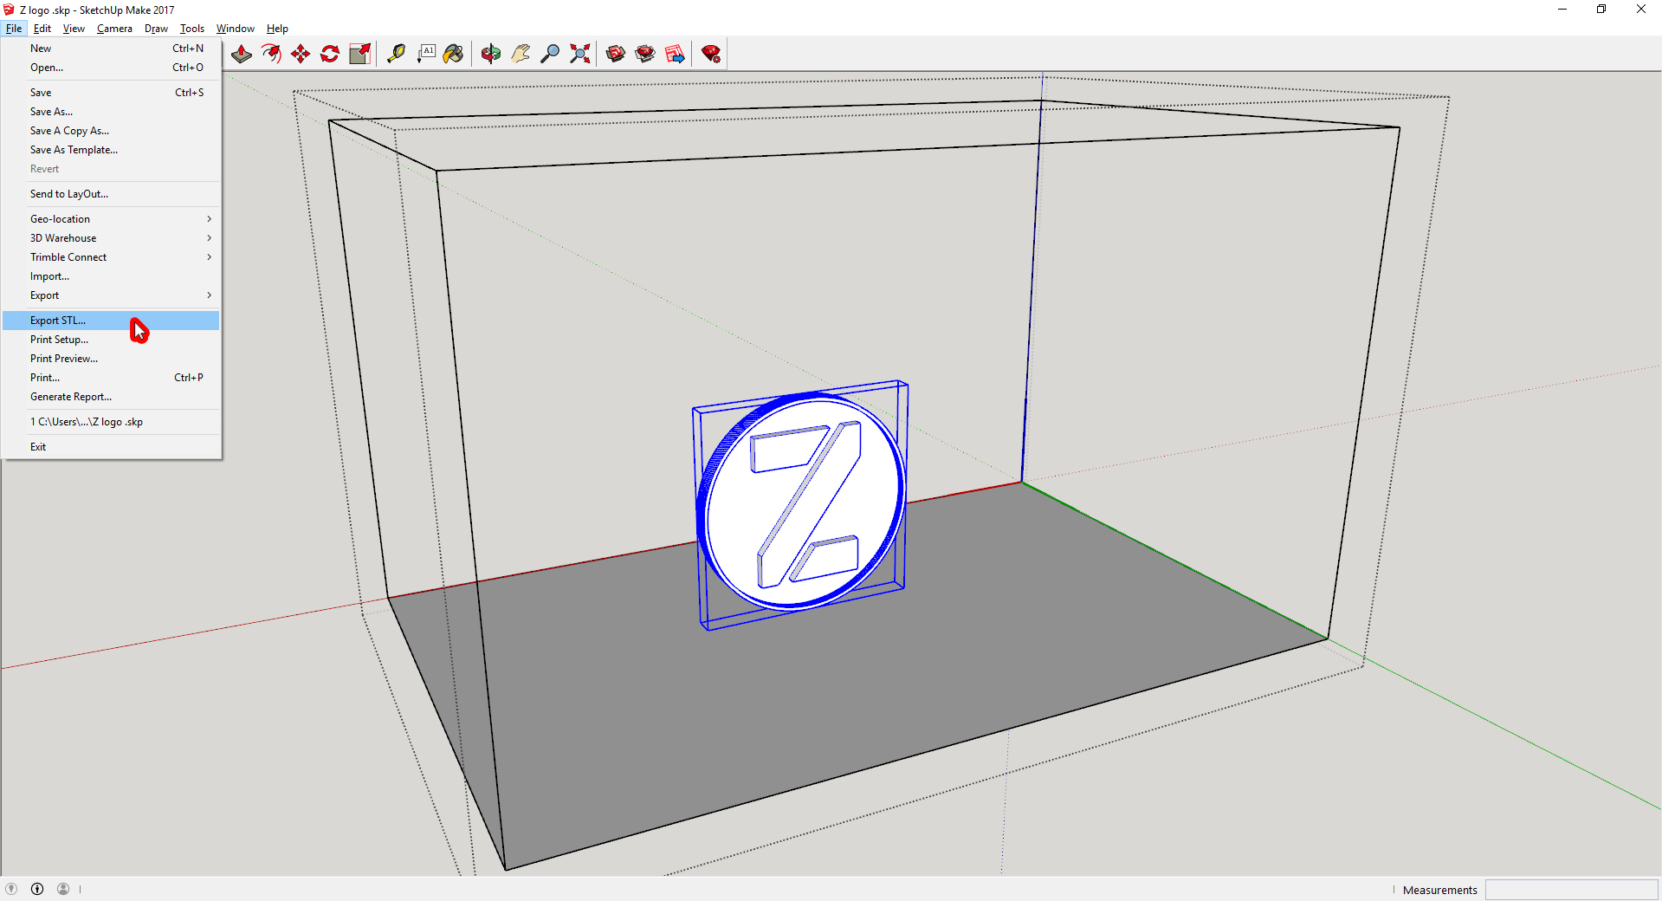The height and width of the screenshot is (901, 1662).
Task: Click the Measurements input box
Action: [x=1570, y=890]
